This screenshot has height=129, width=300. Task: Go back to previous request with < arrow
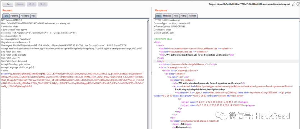30,4
